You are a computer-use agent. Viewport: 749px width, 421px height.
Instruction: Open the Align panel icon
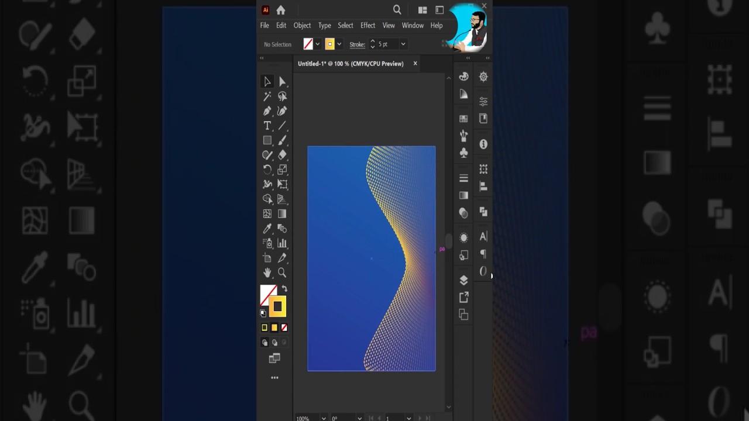(x=483, y=187)
